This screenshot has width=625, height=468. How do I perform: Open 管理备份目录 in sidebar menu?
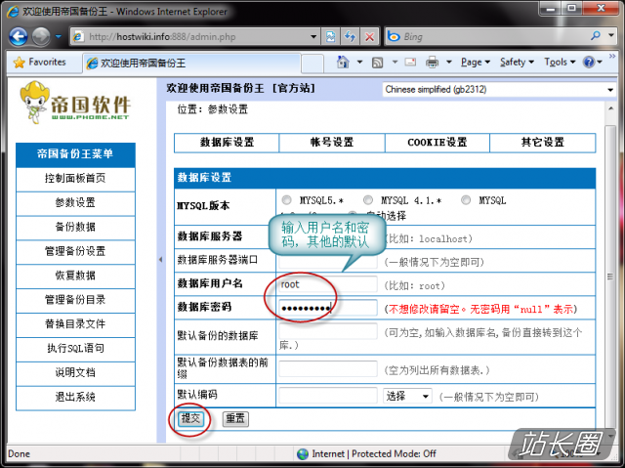tap(75, 300)
